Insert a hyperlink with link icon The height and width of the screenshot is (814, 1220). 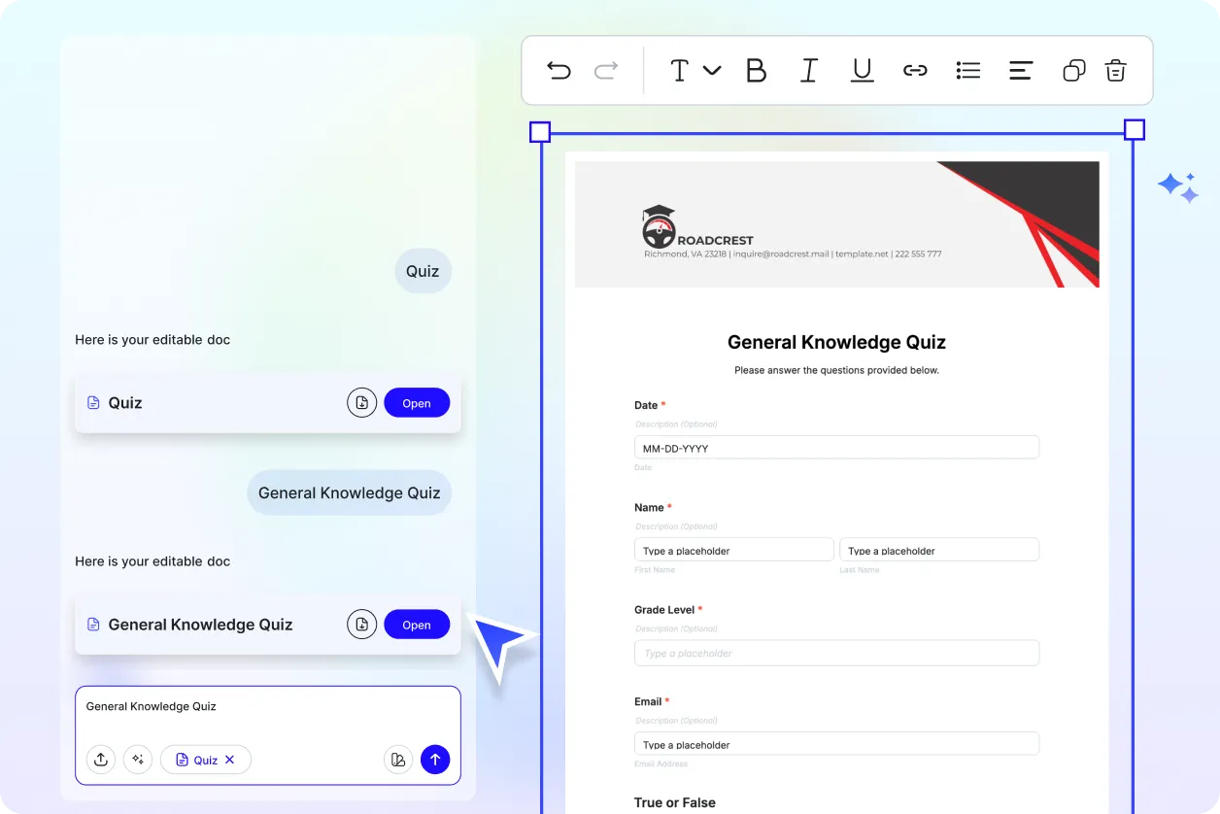click(915, 70)
